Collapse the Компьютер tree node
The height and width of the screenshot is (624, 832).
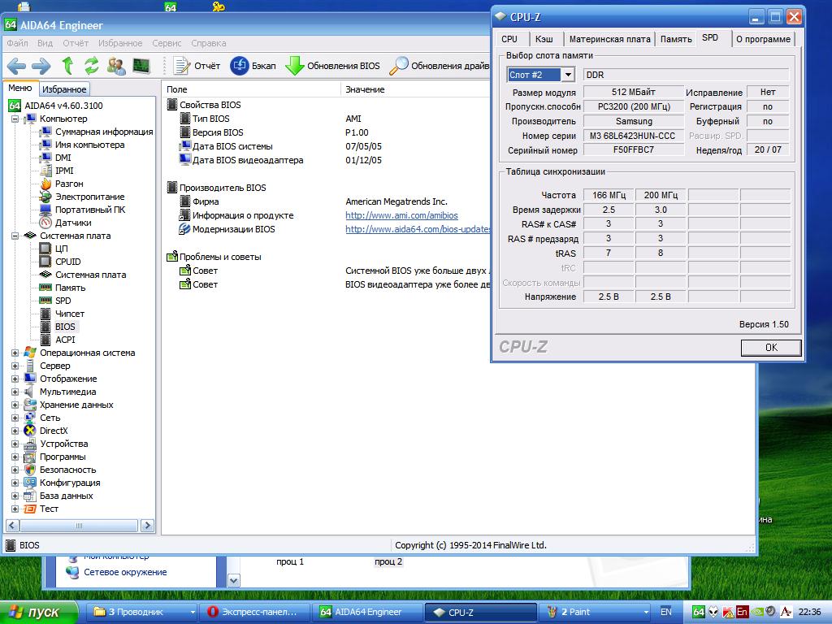pos(15,119)
